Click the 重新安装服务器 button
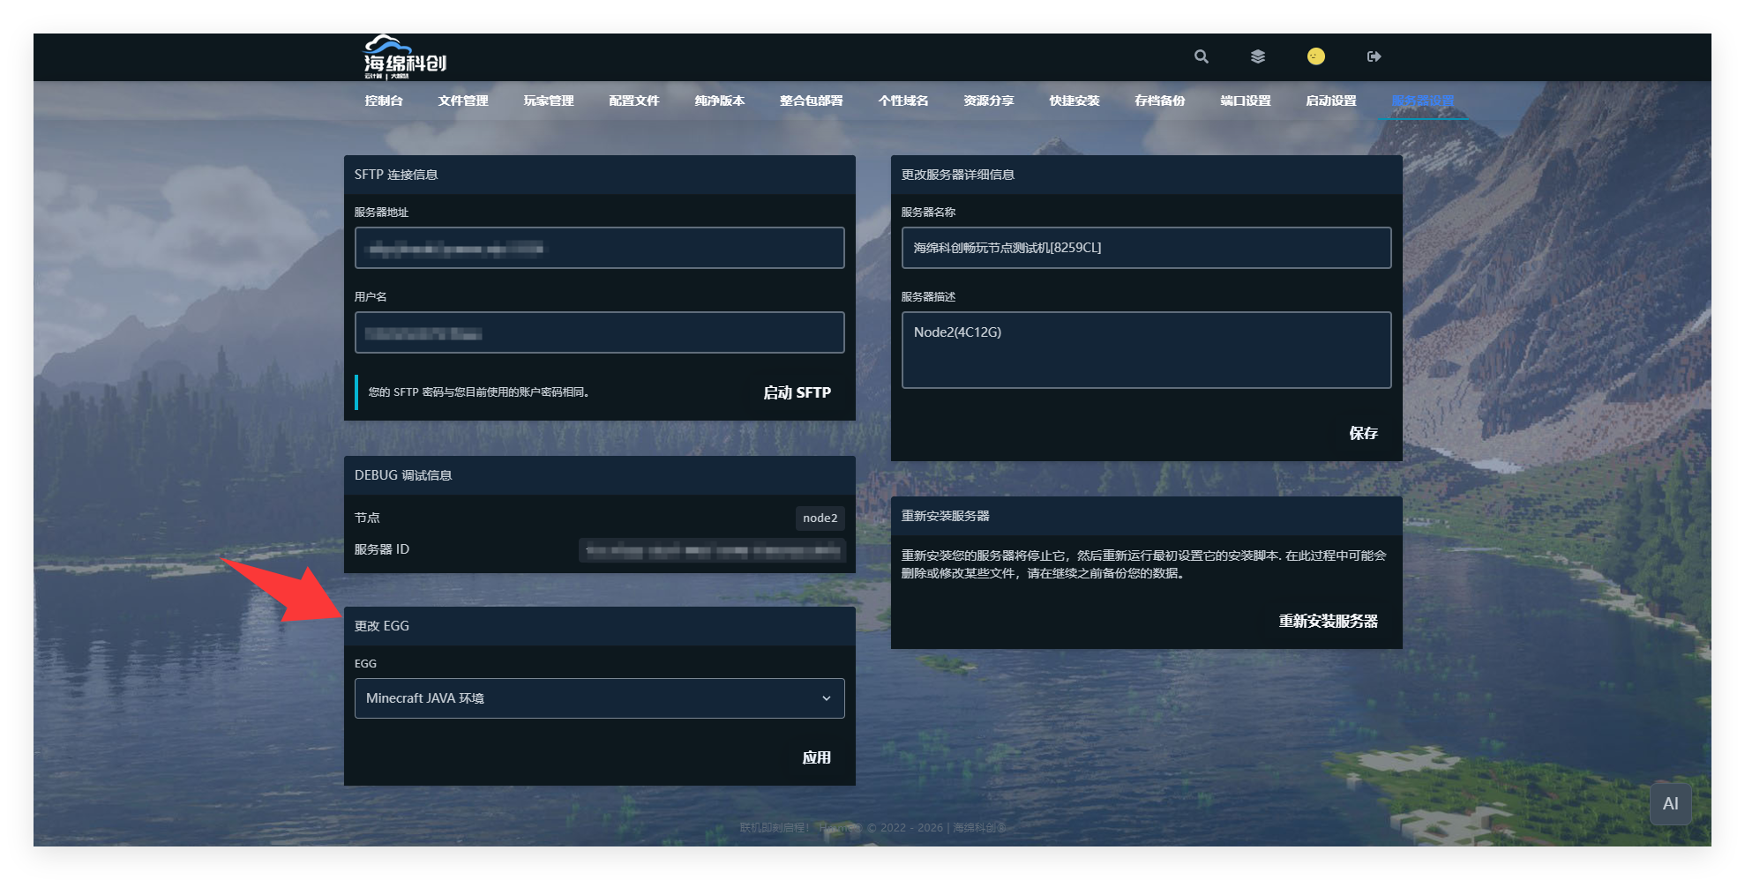The height and width of the screenshot is (880, 1745). point(1328,621)
